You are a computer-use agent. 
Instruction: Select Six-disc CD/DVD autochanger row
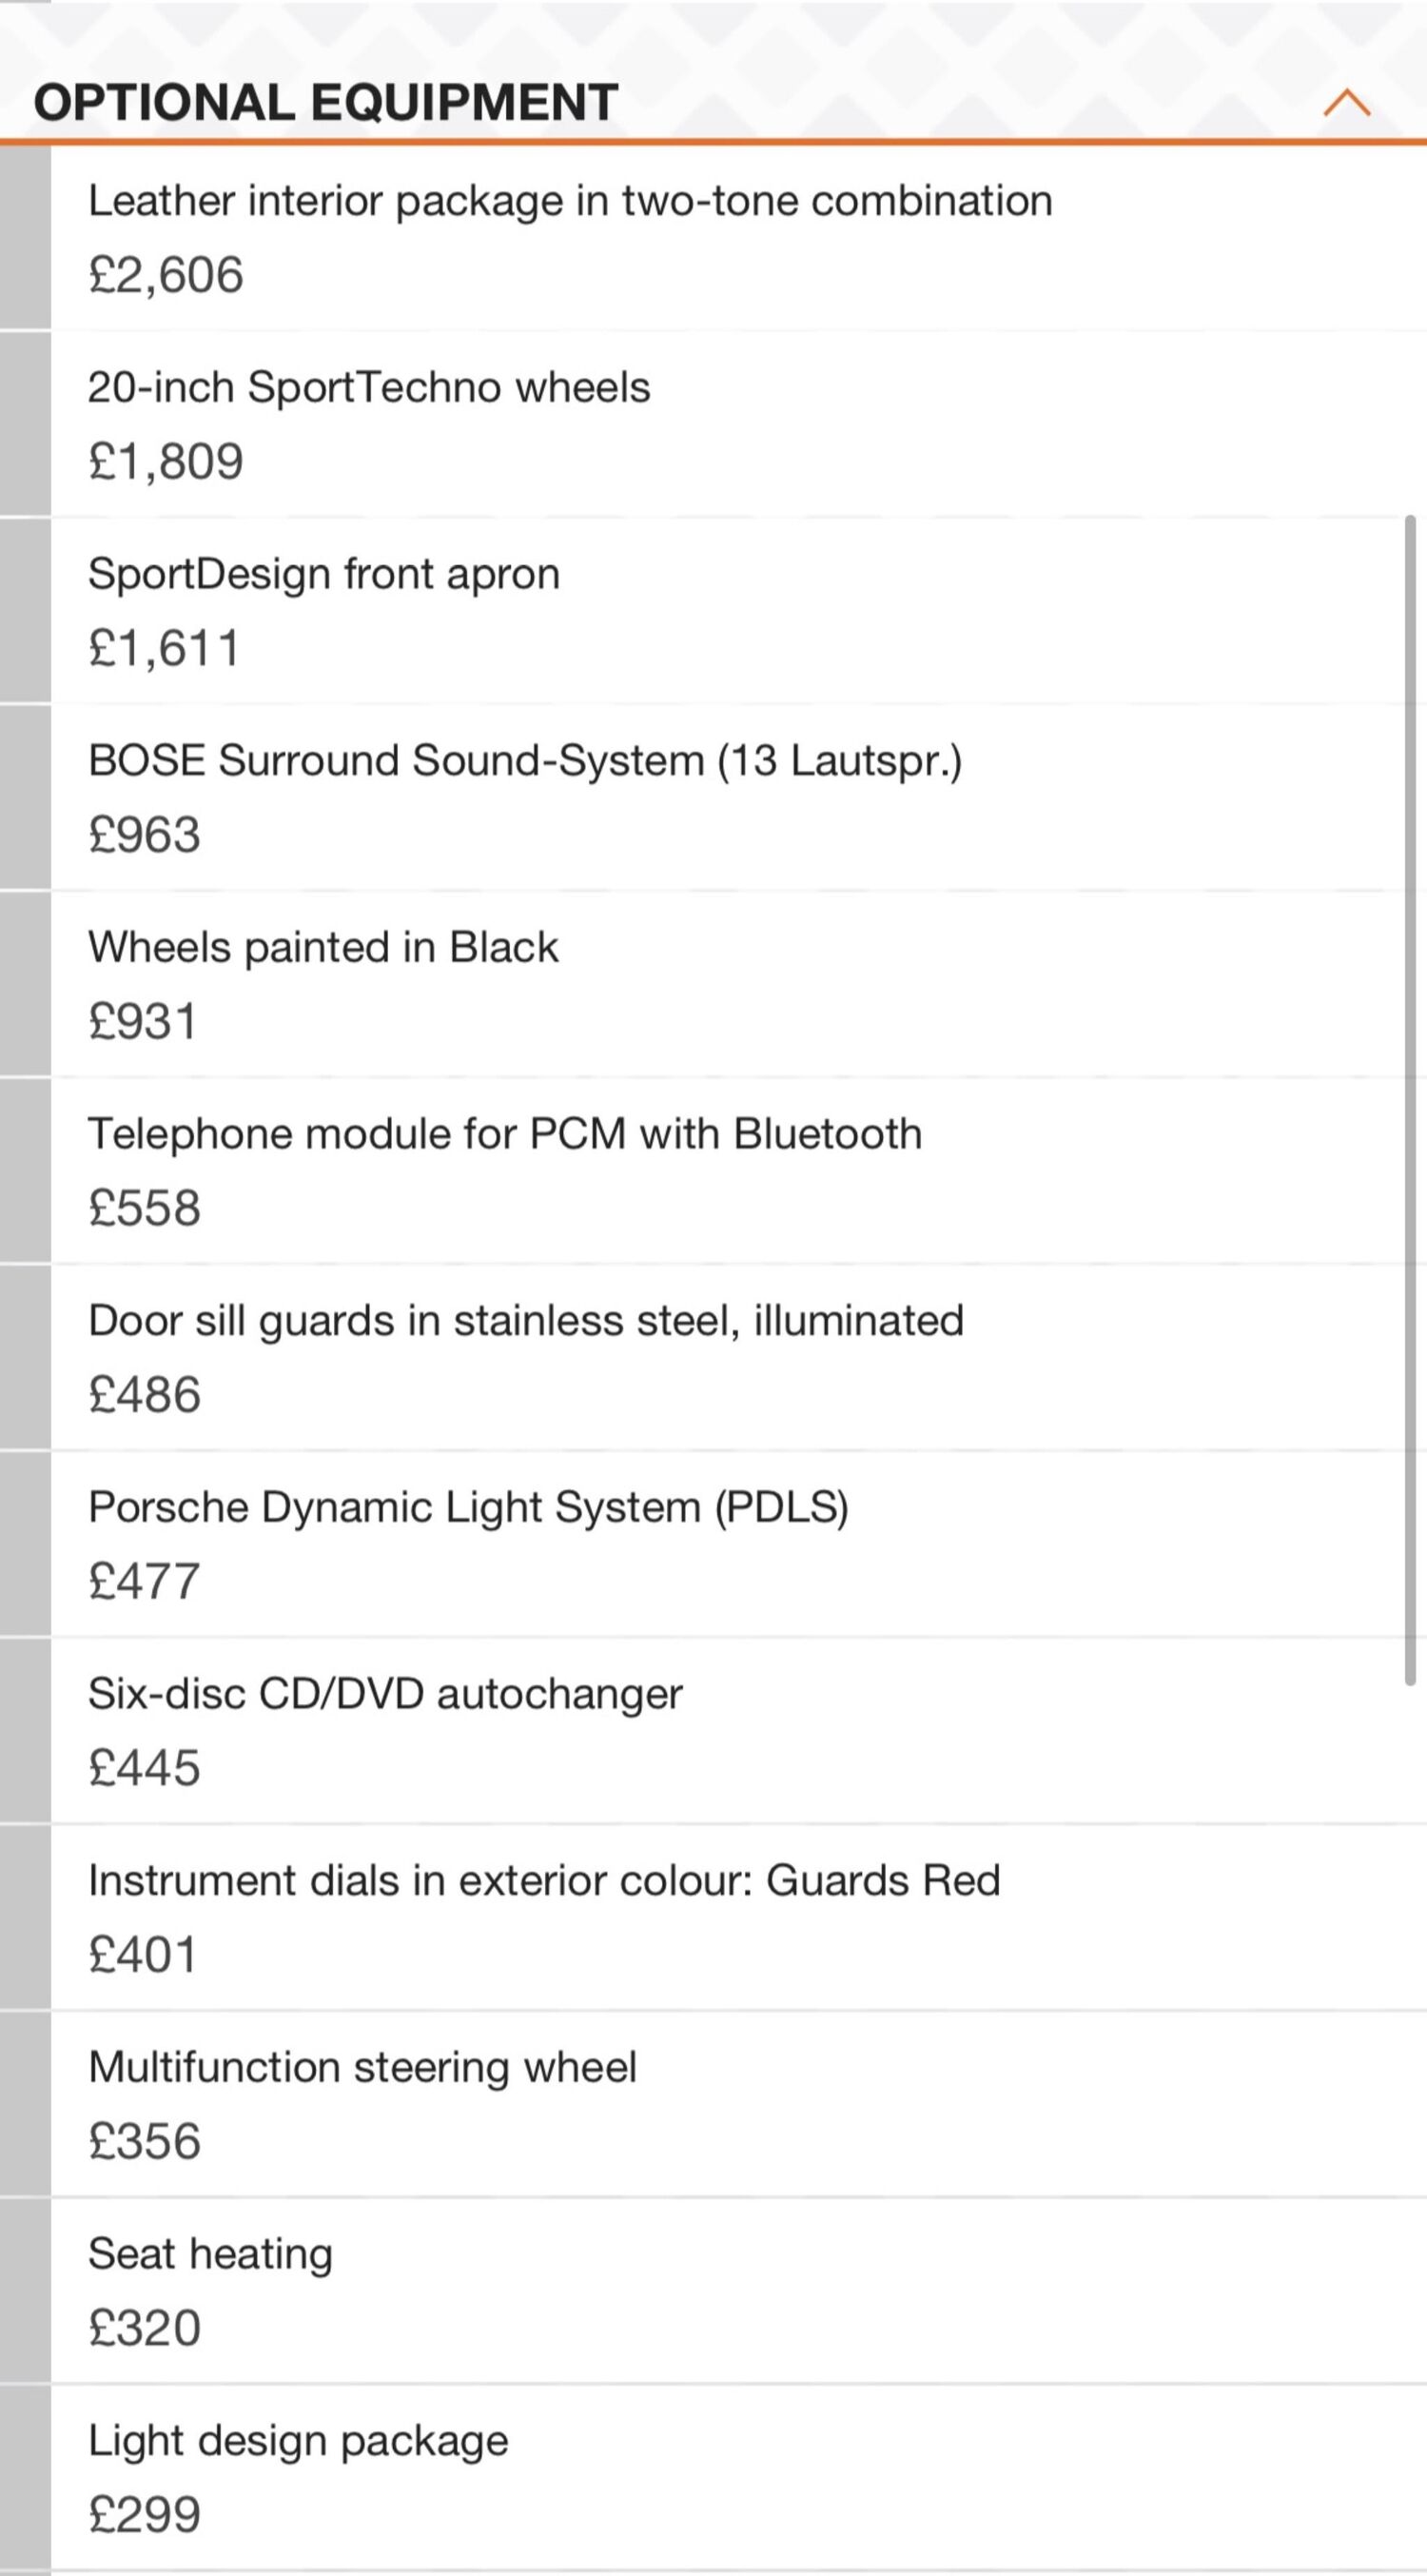click(x=738, y=1731)
